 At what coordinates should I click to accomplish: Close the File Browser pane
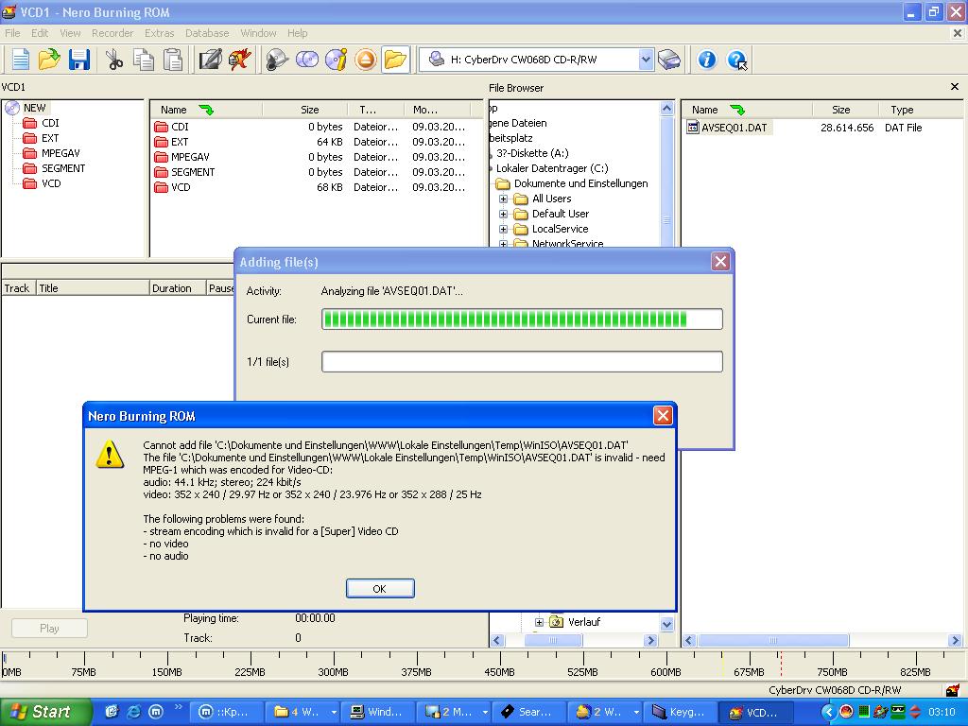click(x=955, y=87)
